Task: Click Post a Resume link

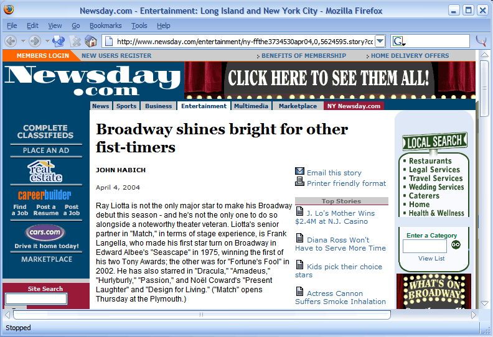Action: 46,210
